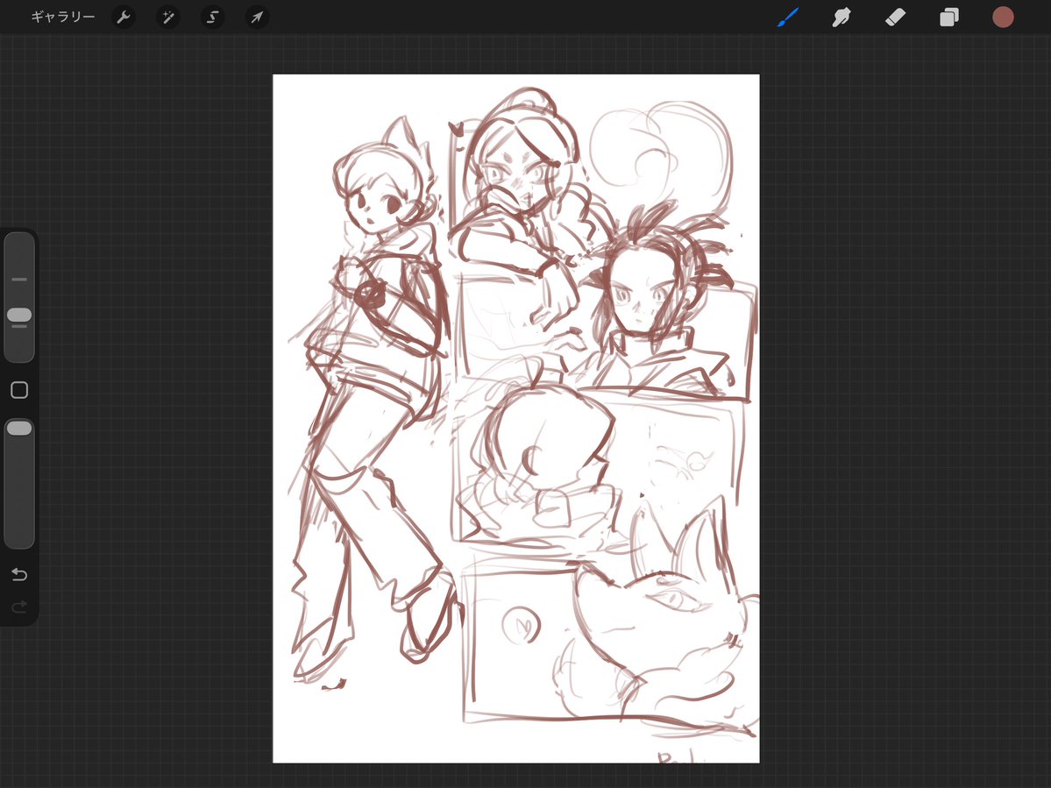This screenshot has height=788, width=1051.
Task: Open the active color picker swatch
Action: pyautogui.click(x=1003, y=18)
